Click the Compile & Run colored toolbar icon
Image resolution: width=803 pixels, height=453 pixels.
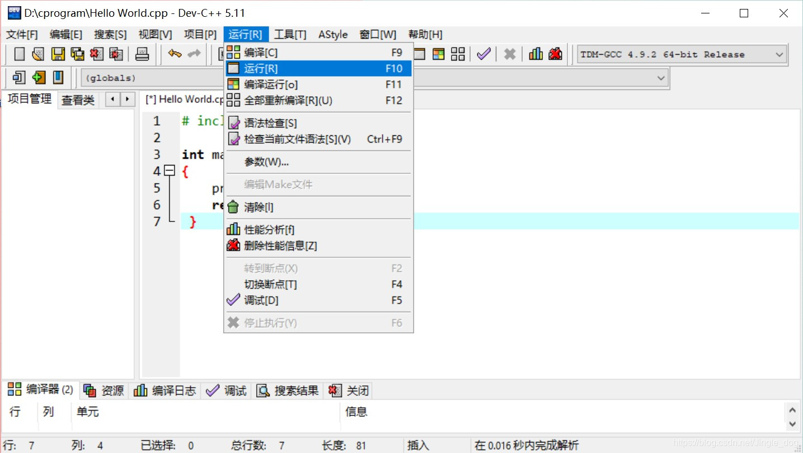coord(439,54)
